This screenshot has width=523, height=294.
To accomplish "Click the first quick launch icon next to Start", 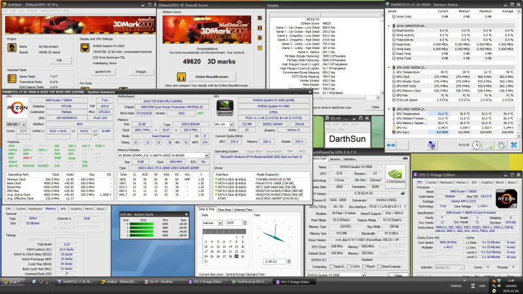I will tap(34, 282).
